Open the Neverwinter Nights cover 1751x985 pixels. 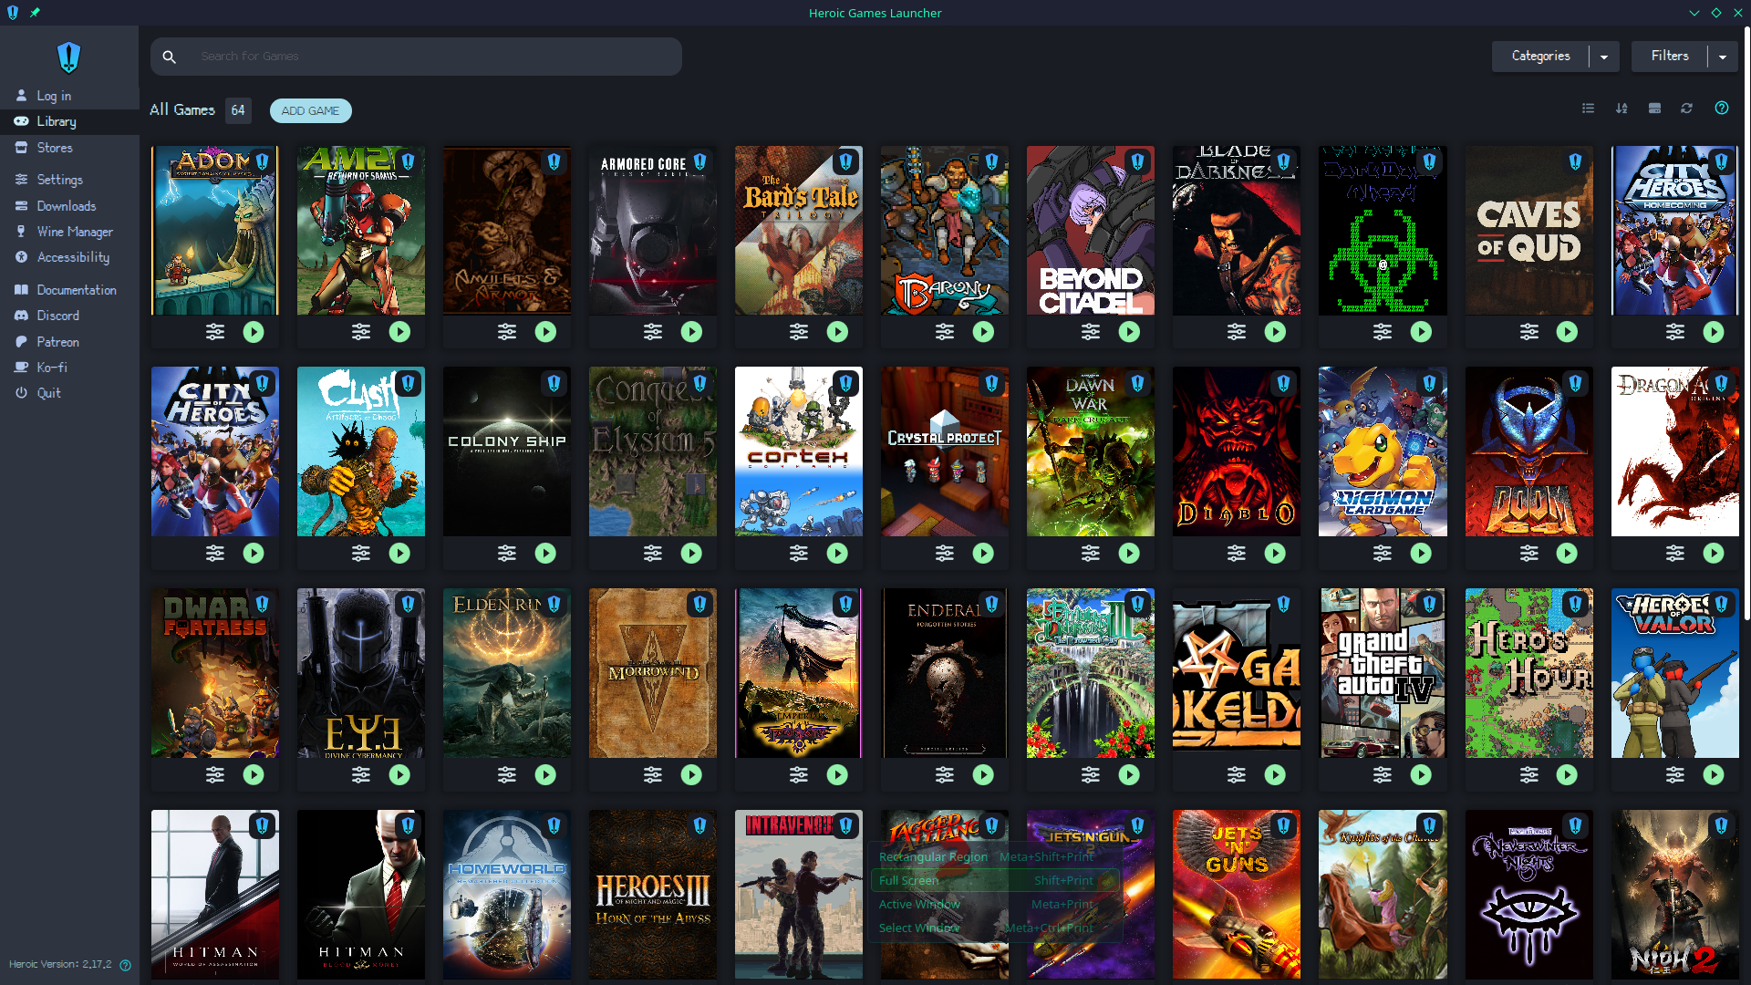(1529, 895)
